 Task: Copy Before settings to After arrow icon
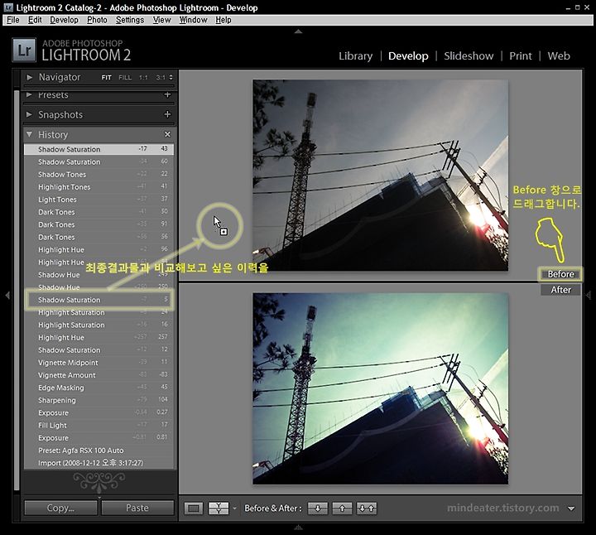click(x=318, y=508)
